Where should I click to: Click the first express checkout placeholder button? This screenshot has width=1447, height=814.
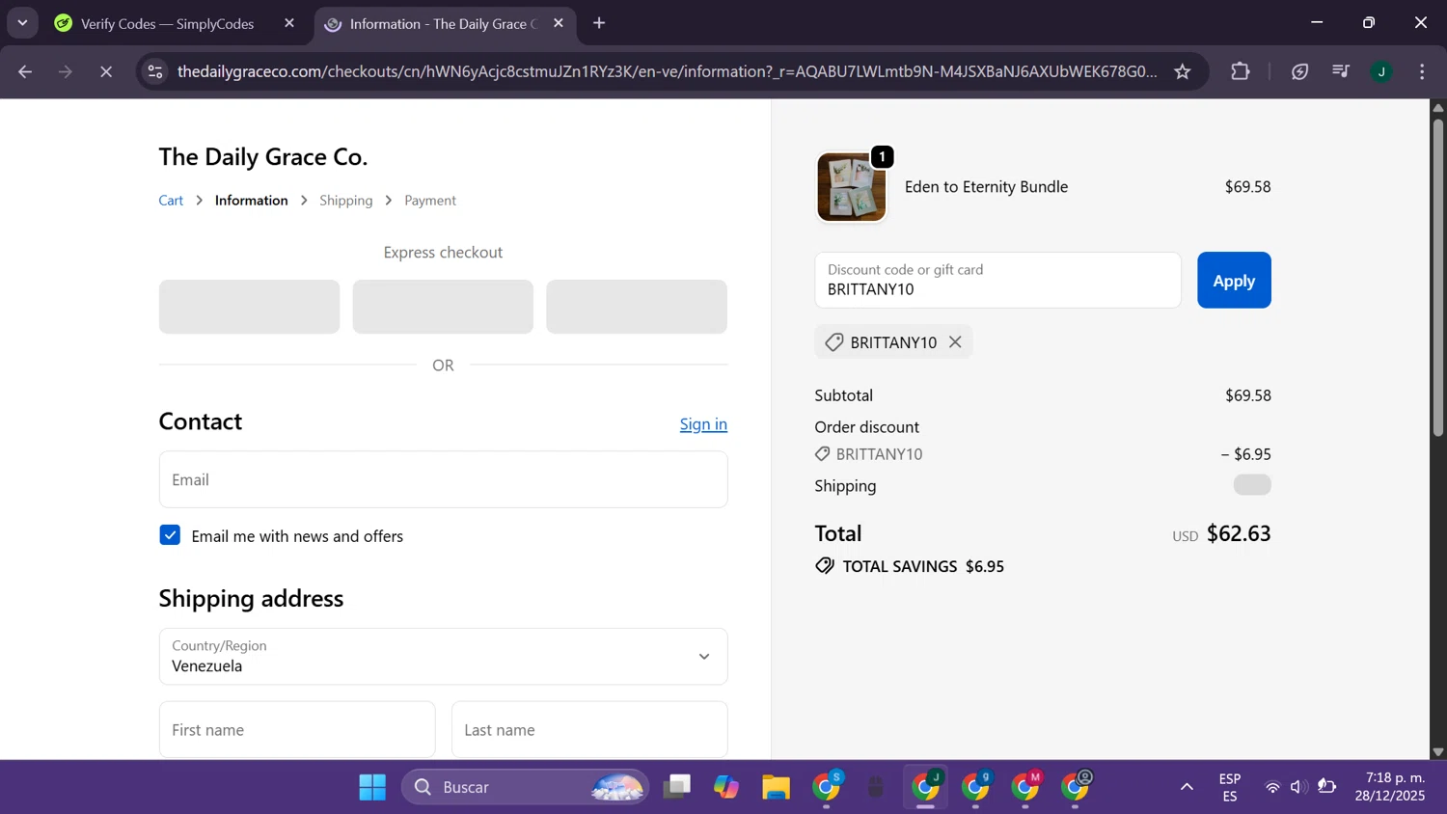point(249,307)
